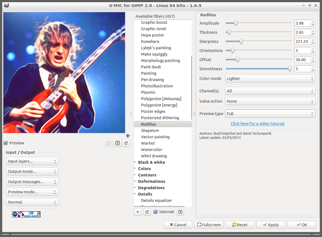Adjust the Smoothness slider
Image resolution: width=322 pixels, height=237 pixels.
coord(259,69)
